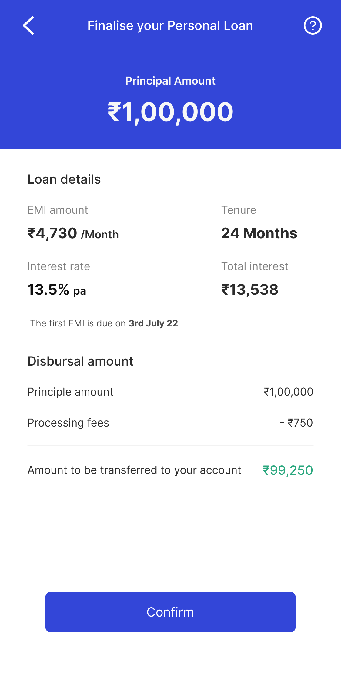Select the "- ₹750" processing fee value
This screenshot has height=683, width=341.
296,423
